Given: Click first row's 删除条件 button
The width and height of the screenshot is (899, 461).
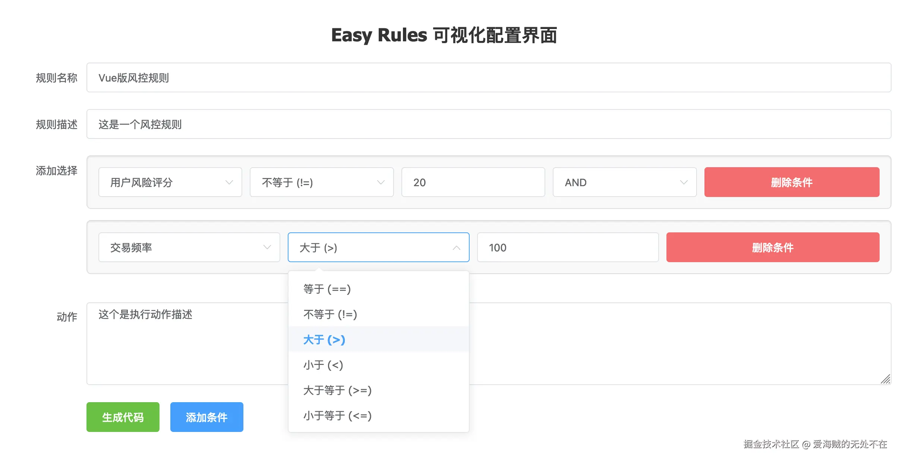Looking at the screenshot, I should click(791, 182).
